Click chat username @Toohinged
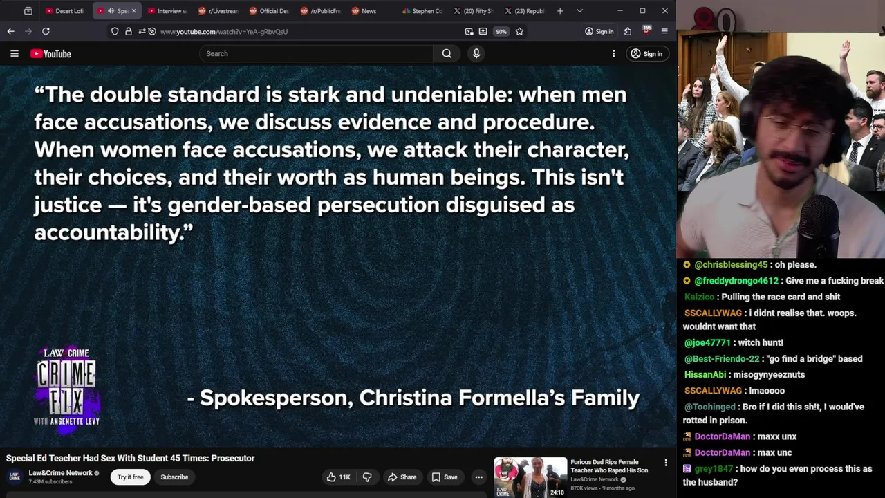This screenshot has width=885, height=498. tap(710, 407)
